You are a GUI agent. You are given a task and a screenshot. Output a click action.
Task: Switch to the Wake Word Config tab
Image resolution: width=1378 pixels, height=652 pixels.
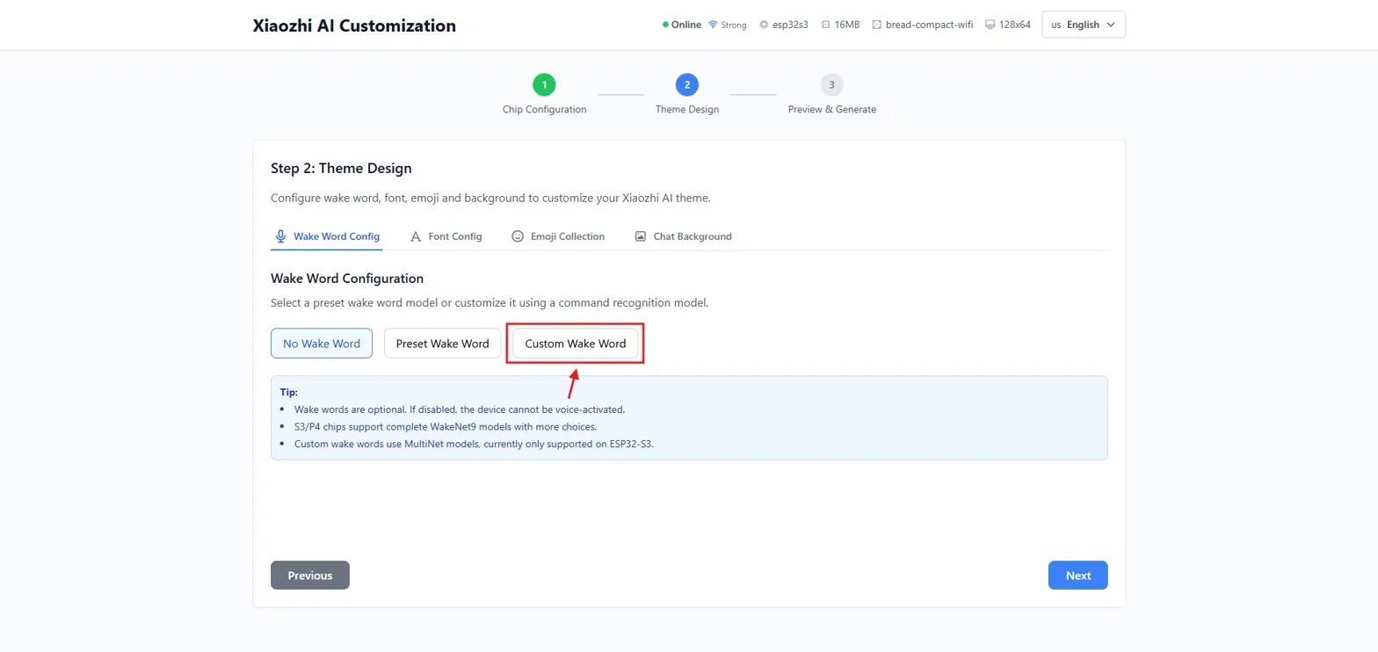coord(327,236)
